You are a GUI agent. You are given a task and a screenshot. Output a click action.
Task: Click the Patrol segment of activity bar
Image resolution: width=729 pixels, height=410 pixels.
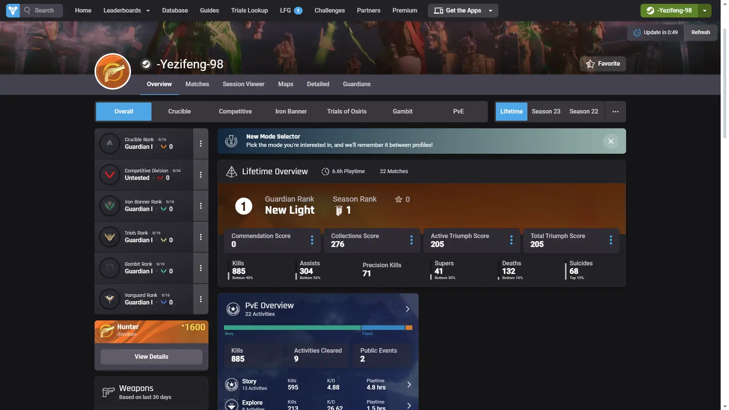click(x=383, y=328)
